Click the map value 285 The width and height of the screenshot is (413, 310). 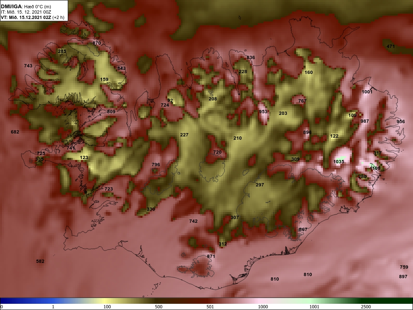click(x=62, y=51)
